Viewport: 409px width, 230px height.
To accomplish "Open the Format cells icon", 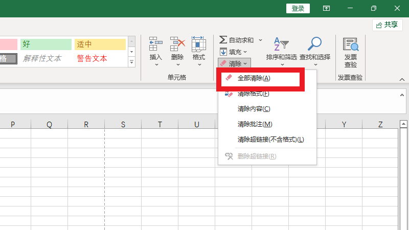I will tap(198, 45).
